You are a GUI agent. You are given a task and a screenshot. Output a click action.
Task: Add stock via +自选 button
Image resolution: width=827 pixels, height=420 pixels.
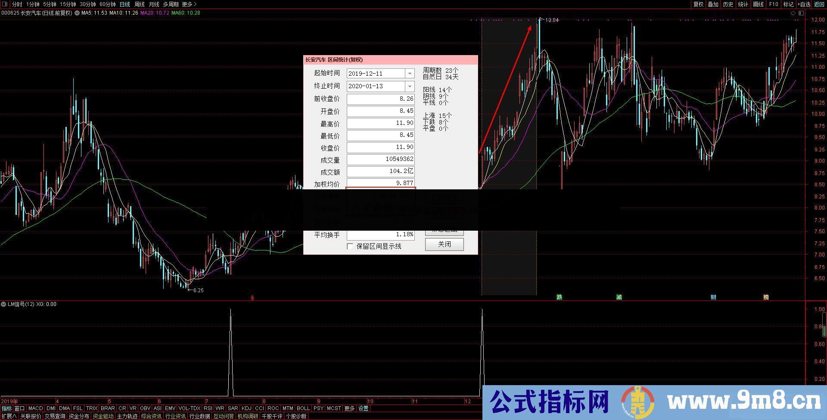pos(804,4)
